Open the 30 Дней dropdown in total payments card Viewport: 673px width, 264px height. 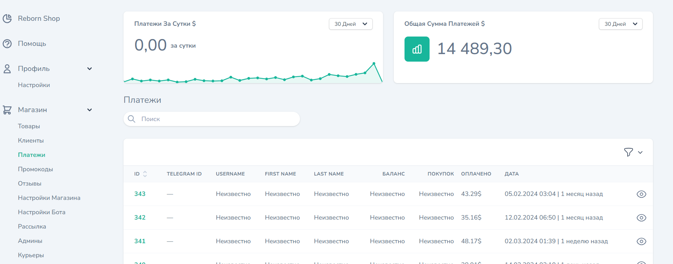click(x=621, y=24)
